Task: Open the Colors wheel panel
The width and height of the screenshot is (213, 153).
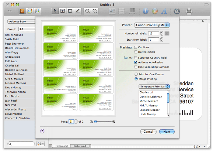Action: 155,11
